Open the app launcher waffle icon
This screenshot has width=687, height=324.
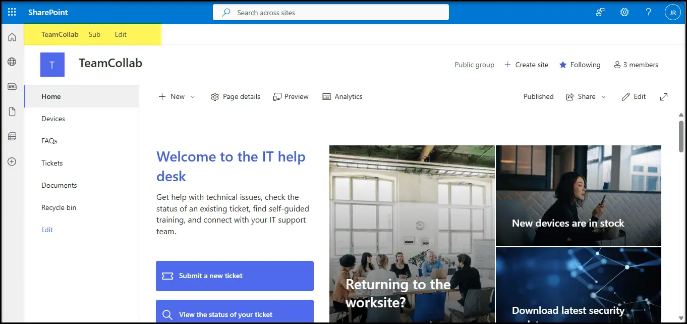click(x=12, y=12)
